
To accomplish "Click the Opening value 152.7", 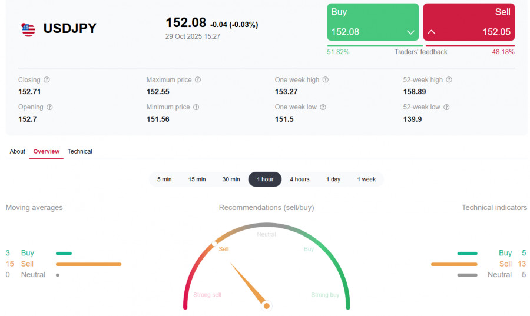I will pyautogui.click(x=27, y=119).
